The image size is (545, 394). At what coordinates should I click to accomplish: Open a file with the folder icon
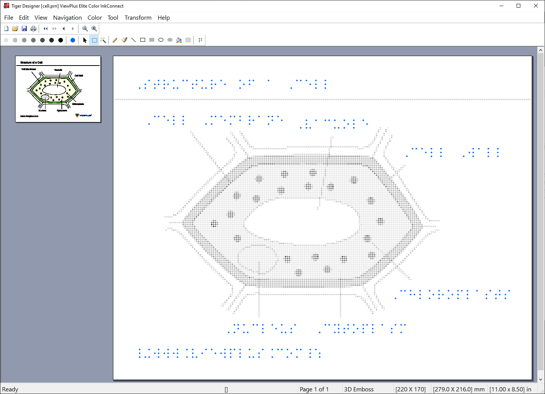point(15,29)
